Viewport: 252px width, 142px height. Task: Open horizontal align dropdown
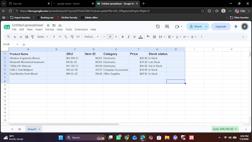(x=170, y=37)
